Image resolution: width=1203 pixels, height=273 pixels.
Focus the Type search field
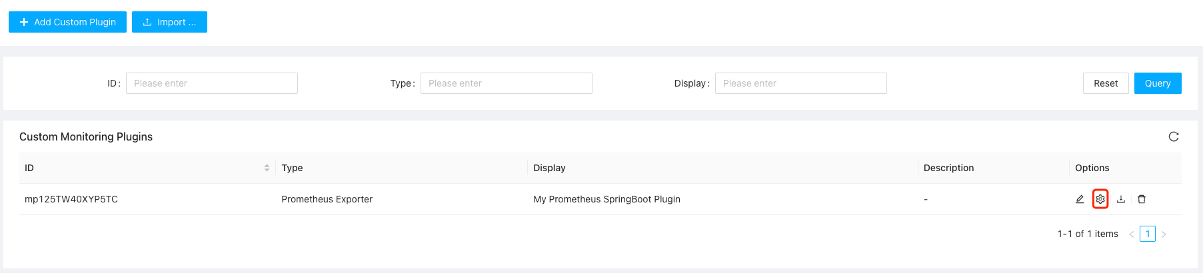(x=507, y=83)
